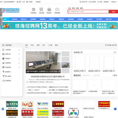Switch to the 打折 content tab
118x118 pixels.
tap(44, 45)
